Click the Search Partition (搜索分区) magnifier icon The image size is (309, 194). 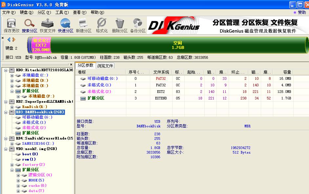coord(30,23)
